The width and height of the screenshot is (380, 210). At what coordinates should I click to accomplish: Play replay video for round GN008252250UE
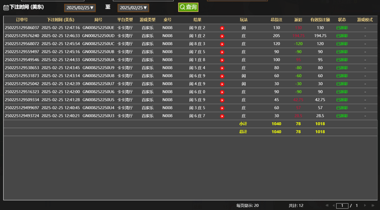pos(222,28)
